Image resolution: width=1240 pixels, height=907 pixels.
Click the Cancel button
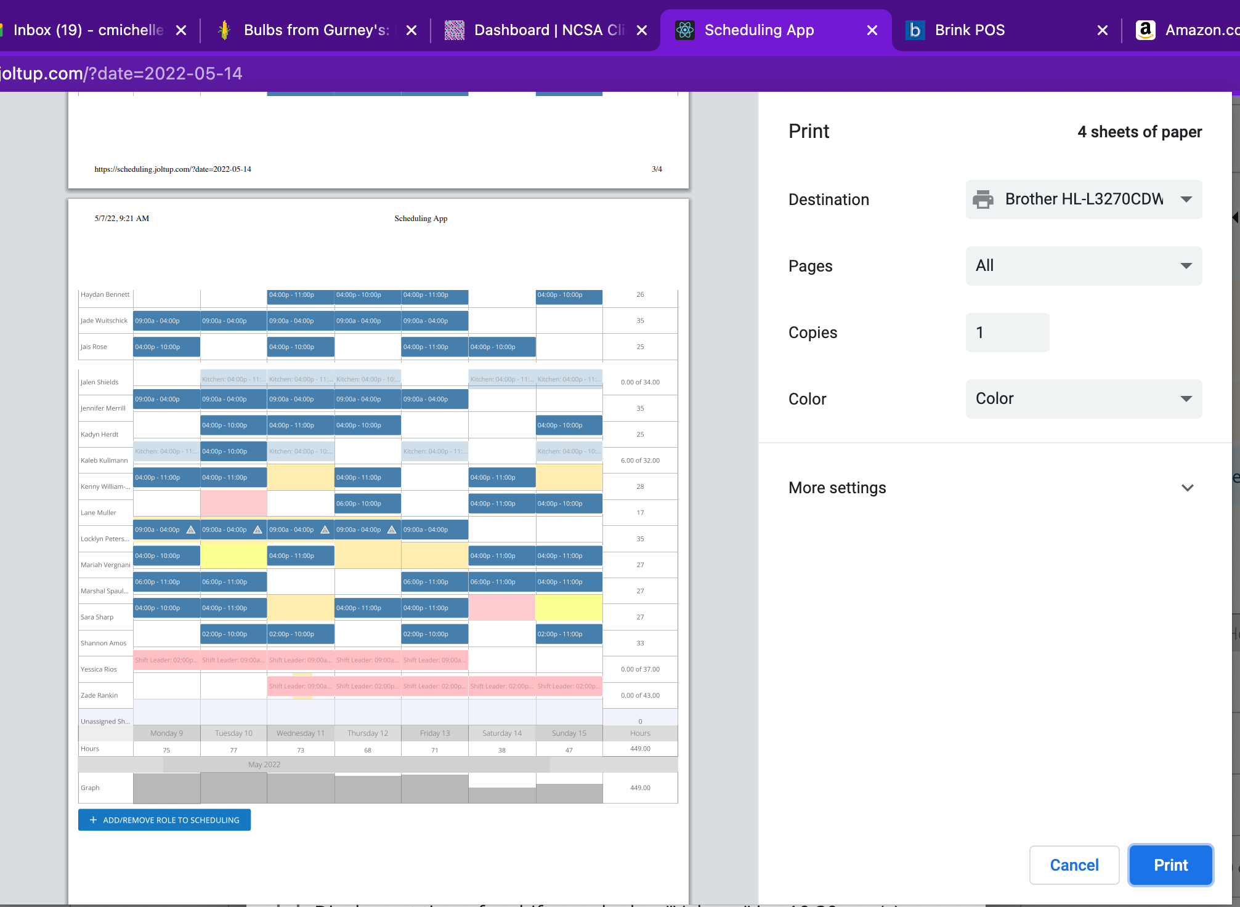[1074, 865]
